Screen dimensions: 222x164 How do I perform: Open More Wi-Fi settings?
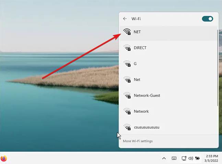138,141
